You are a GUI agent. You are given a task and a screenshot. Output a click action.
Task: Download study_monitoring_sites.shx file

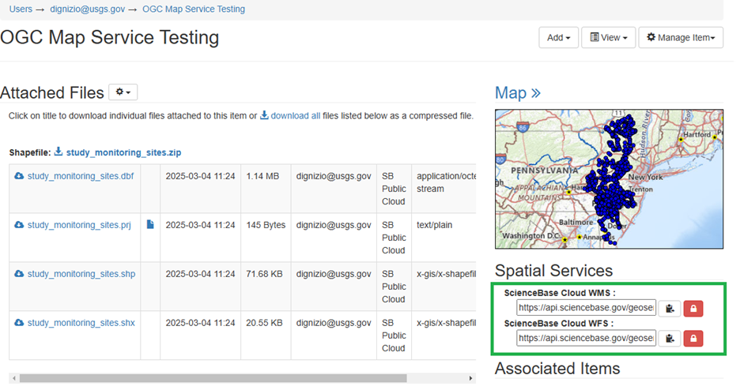click(81, 323)
